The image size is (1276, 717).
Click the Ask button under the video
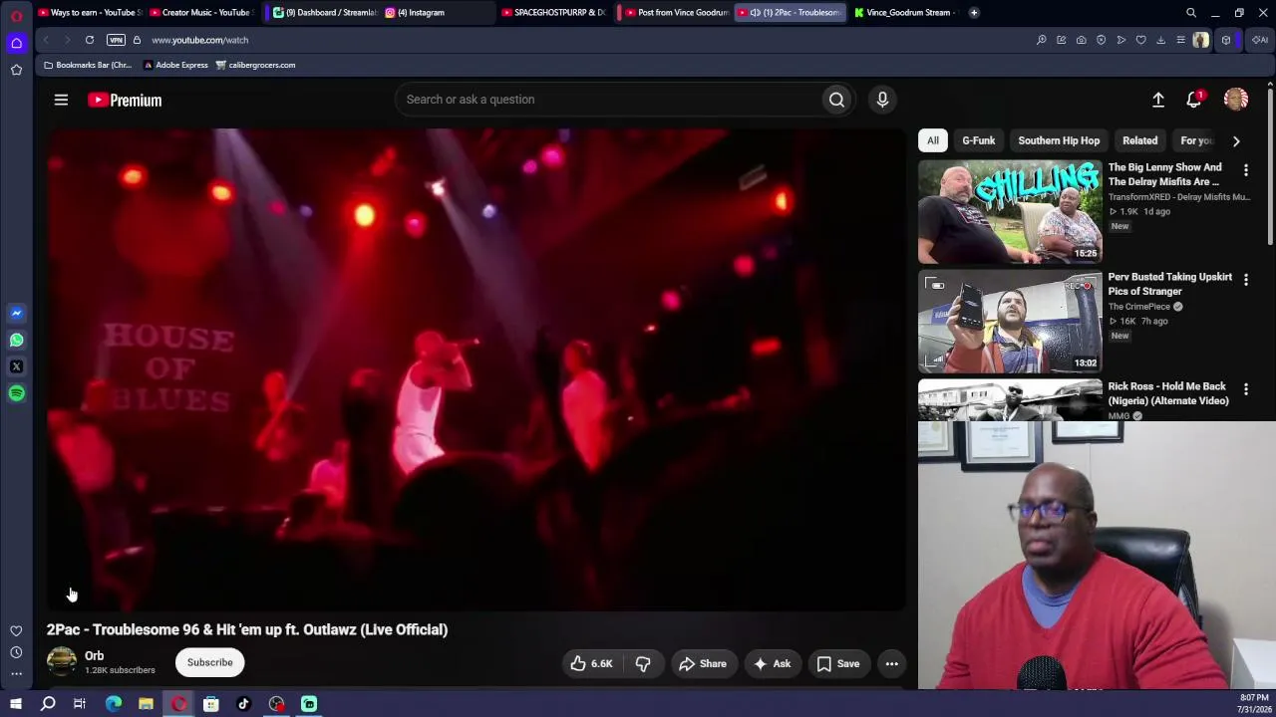coord(773,663)
